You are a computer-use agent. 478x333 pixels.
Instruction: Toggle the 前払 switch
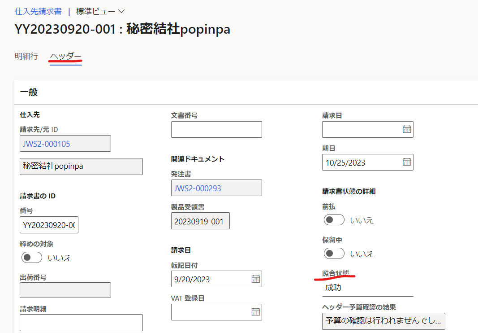(334, 219)
